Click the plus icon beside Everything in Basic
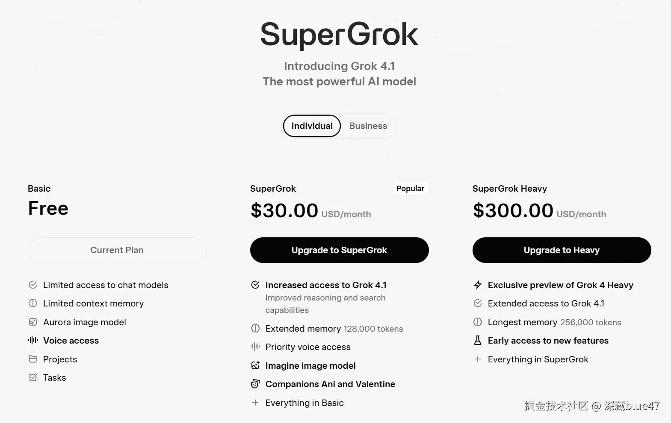Viewport: 671px width, 423px height. point(255,403)
